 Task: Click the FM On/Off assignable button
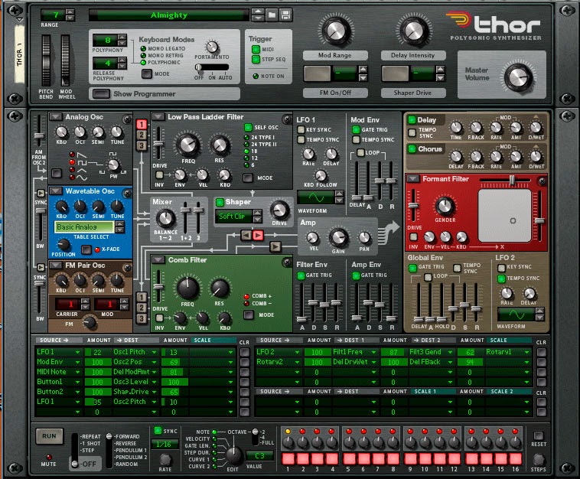point(317,73)
